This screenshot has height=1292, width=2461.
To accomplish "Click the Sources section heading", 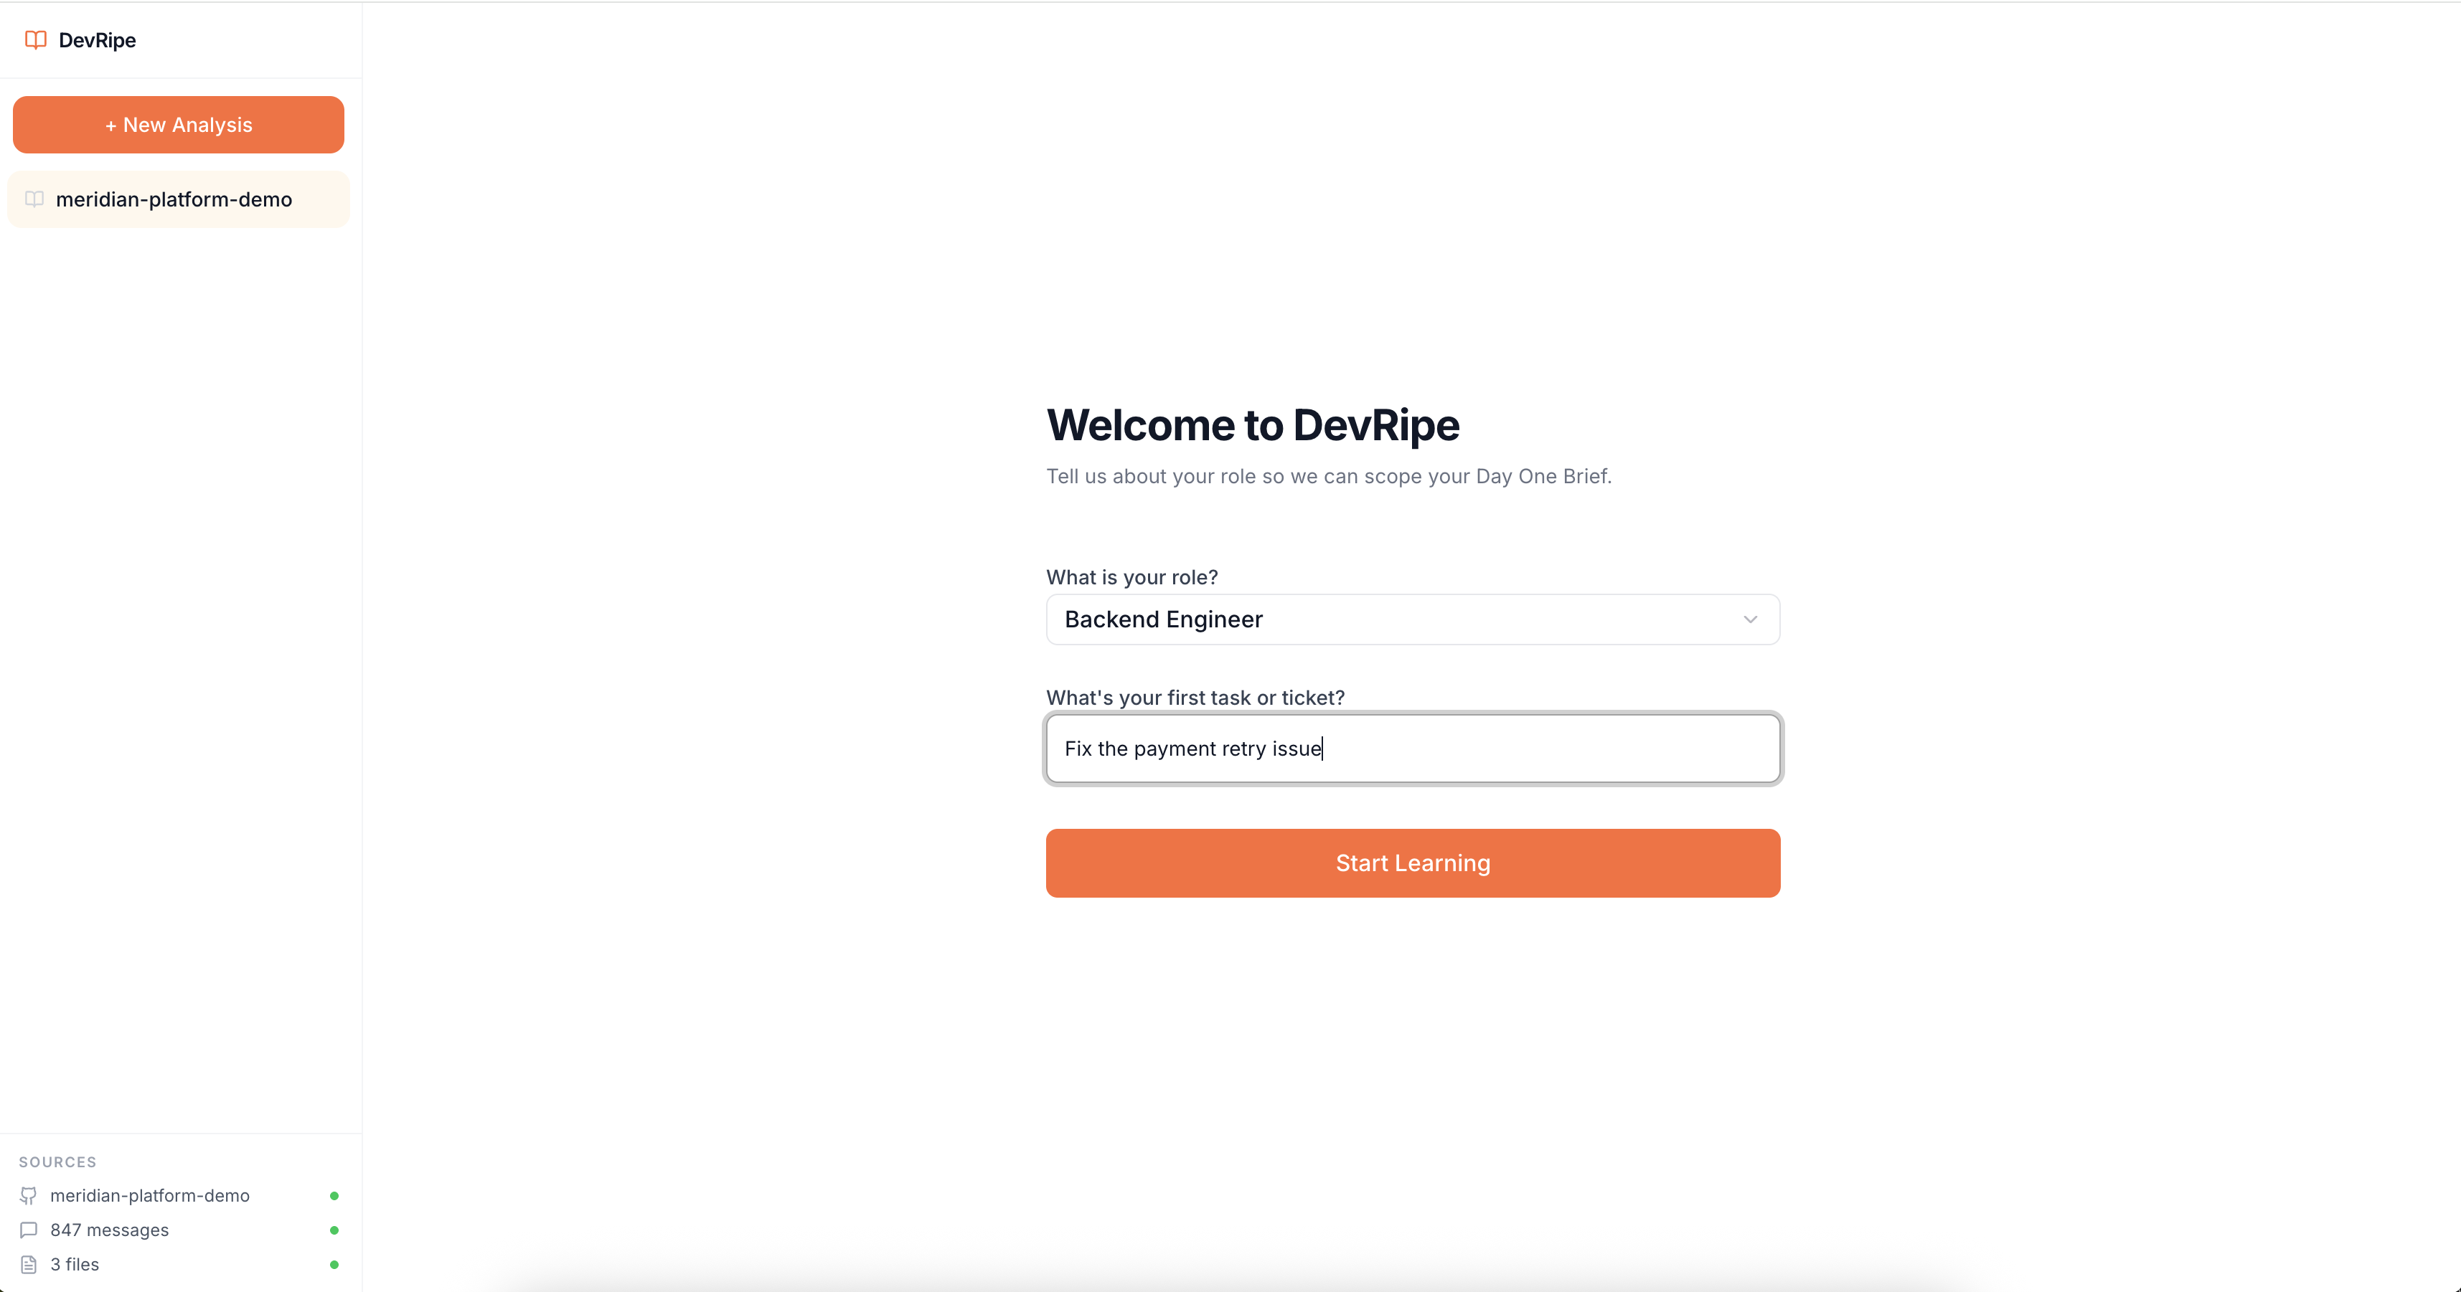I will point(57,1162).
